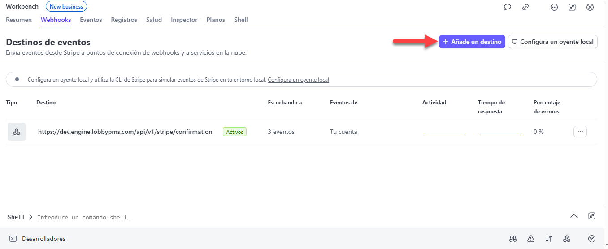Viewport: 608px width, 249px height.
Task: Switch to the Eventos tab
Action: (91, 20)
